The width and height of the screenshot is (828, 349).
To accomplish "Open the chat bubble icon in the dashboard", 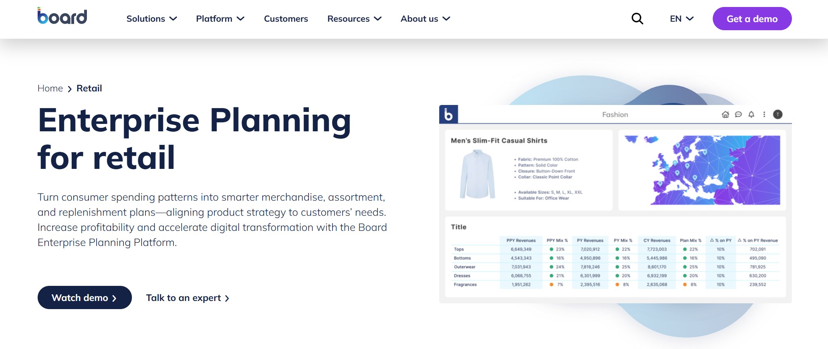I will pyautogui.click(x=738, y=115).
